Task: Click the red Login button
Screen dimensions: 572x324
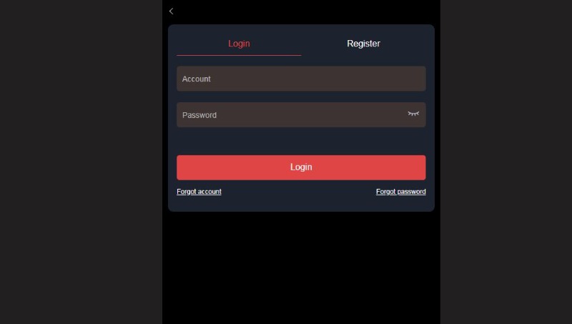Action: click(301, 167)
